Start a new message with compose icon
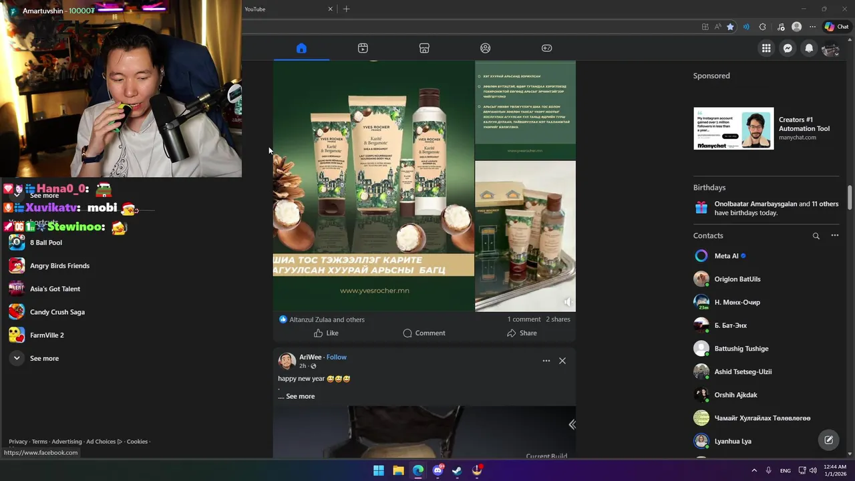Screen dimensions: 855x481 (x=828, y=440)
